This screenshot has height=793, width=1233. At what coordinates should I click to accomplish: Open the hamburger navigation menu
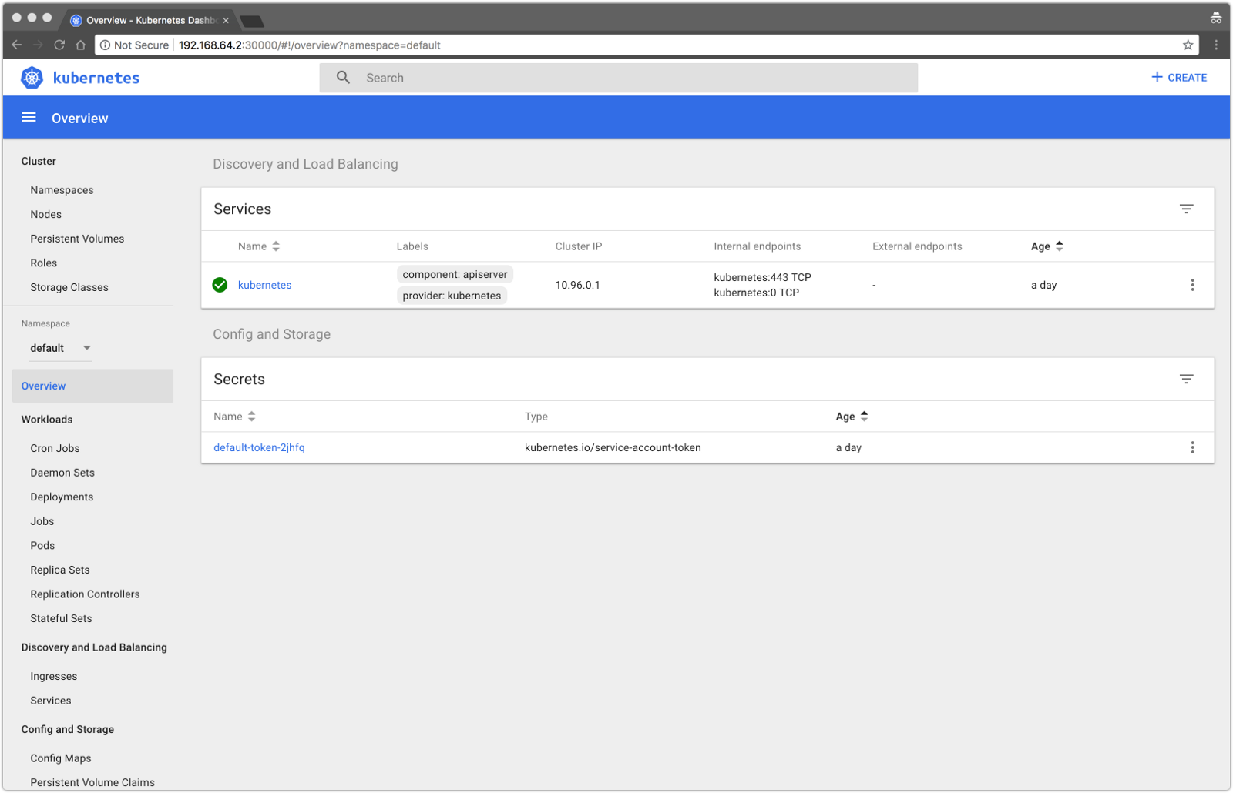pyautogui.click(x=29, y=118)
